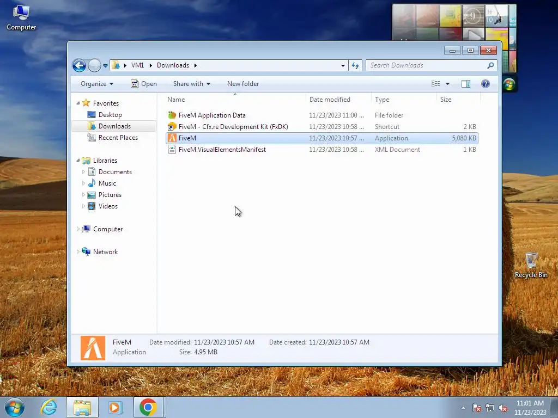
Task: Open Favorites in navigation pane
Action: pyautogui.click(x=106, y=103)
